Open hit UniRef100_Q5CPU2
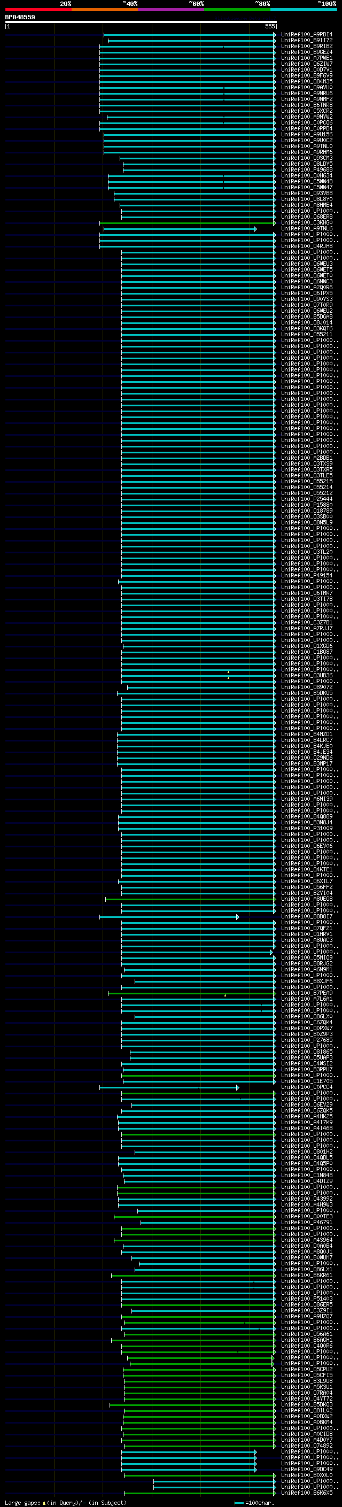The height and width of the screenshot is (1507, 342). click(306, 1369)
